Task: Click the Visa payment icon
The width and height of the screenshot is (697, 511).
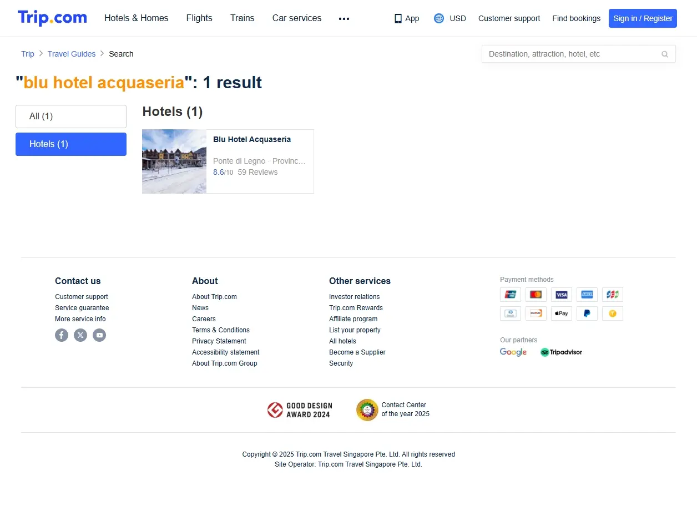Action: [562, 295]
